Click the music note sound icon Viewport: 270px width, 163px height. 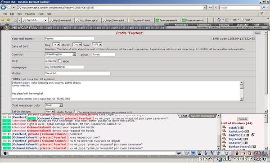pos(218,153)
